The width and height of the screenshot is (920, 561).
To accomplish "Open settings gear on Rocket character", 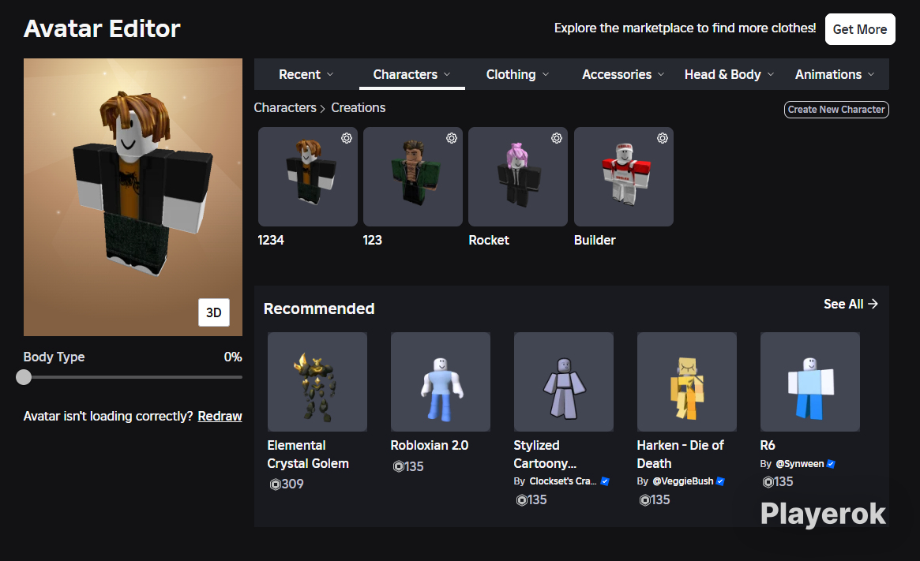I will point(556,138).
